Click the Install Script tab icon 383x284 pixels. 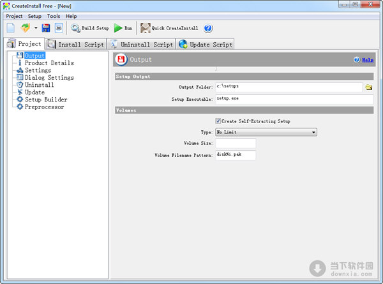51,44
